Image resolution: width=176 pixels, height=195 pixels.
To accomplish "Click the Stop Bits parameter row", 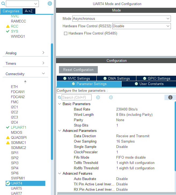I will click(x=116, y=125).
